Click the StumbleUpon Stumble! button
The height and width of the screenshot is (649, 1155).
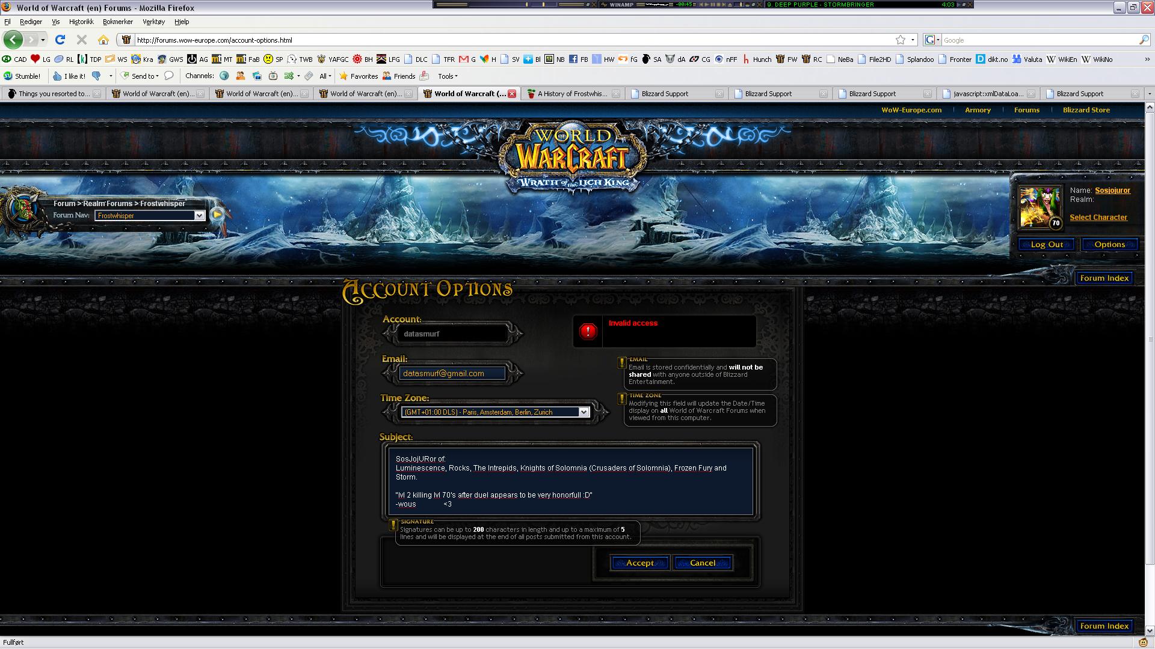coord(22,76)
